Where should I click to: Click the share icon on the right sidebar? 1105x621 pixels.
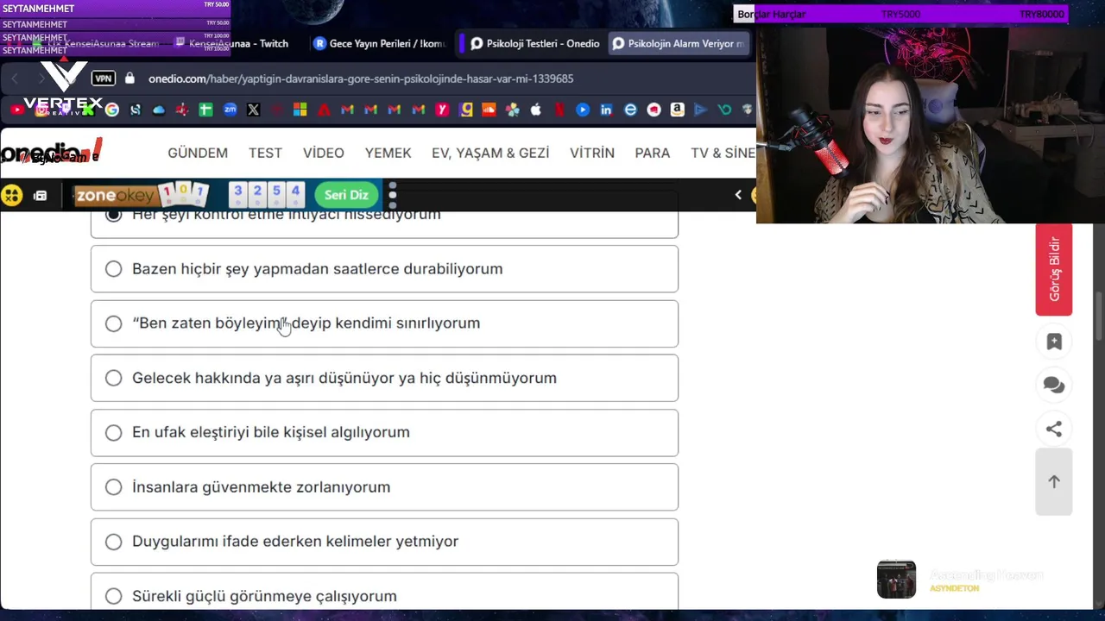[1054, 429]
